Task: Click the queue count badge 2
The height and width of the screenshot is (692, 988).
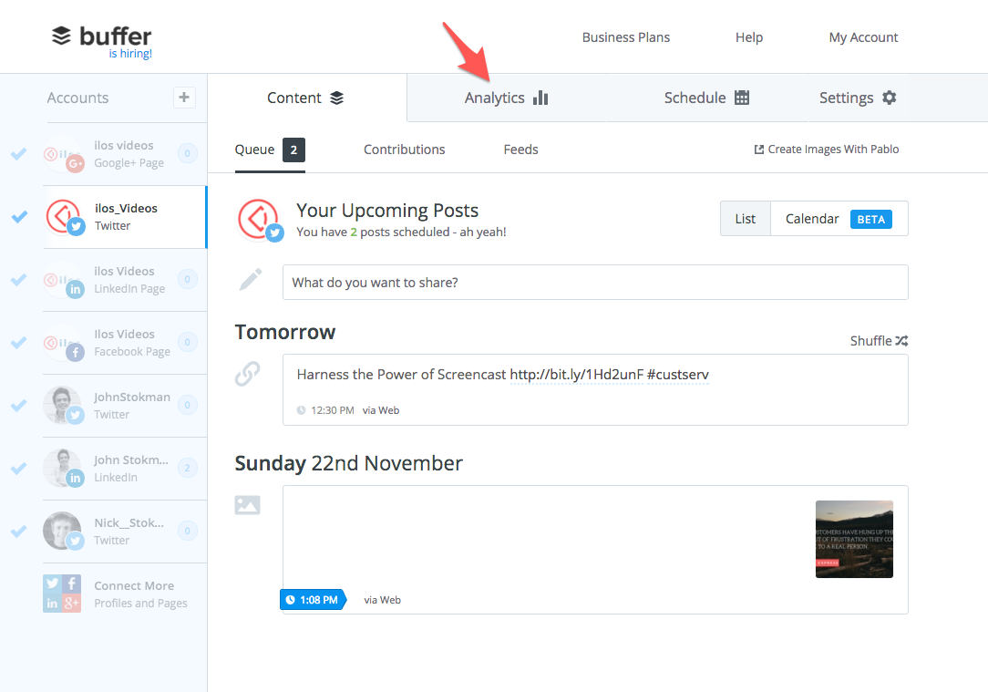Action: coord(293,150)
